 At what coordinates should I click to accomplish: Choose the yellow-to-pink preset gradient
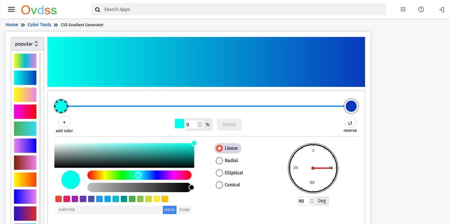click(x=25, y=95)
